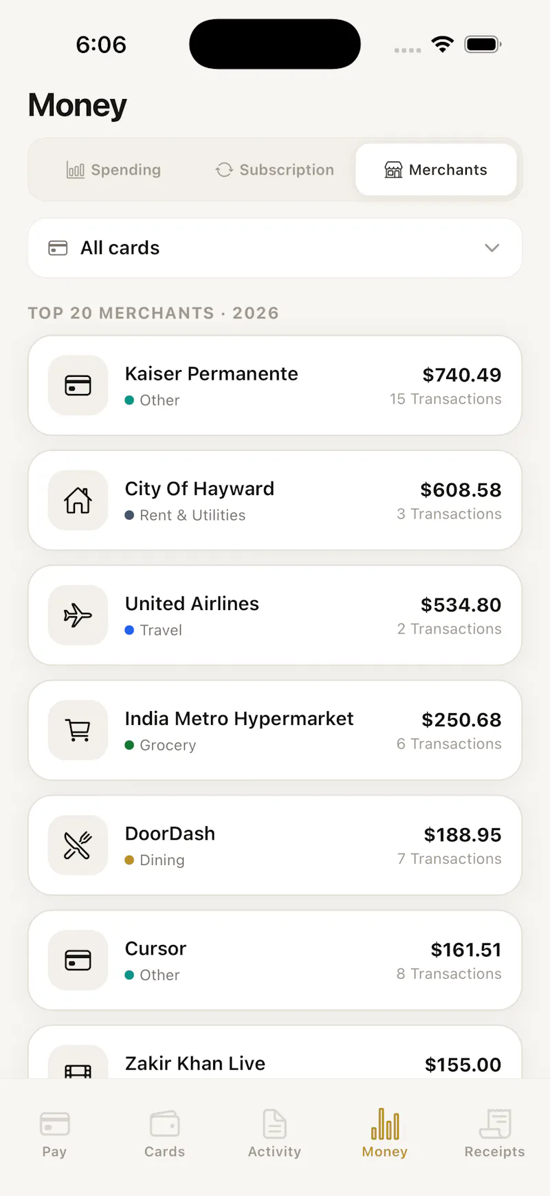This screenshot has width=550, height=1196.
Task: Open the Cards wallet icon
Action: [164, 1124]
